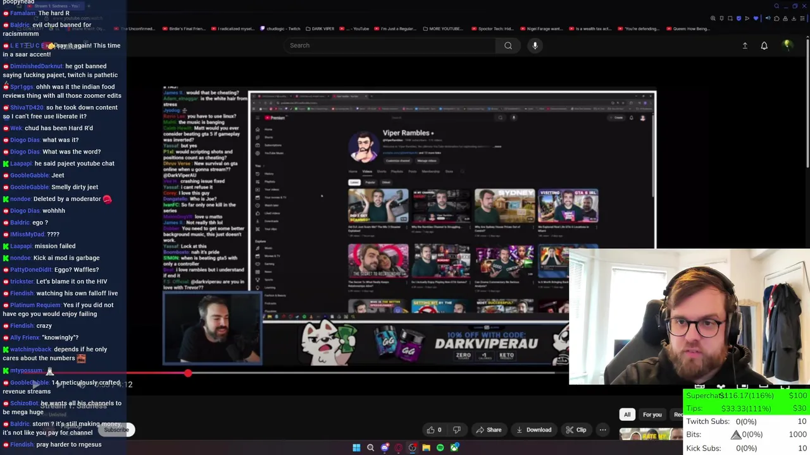The width and height of the screenshot is (810, 455).
Task: Open OBS Studio from the taskbar
Action: [413, 447]
